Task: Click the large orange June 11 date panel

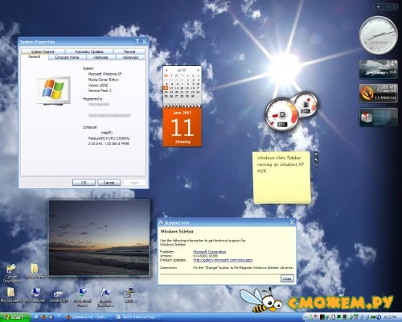Action: tap(183, 127)
